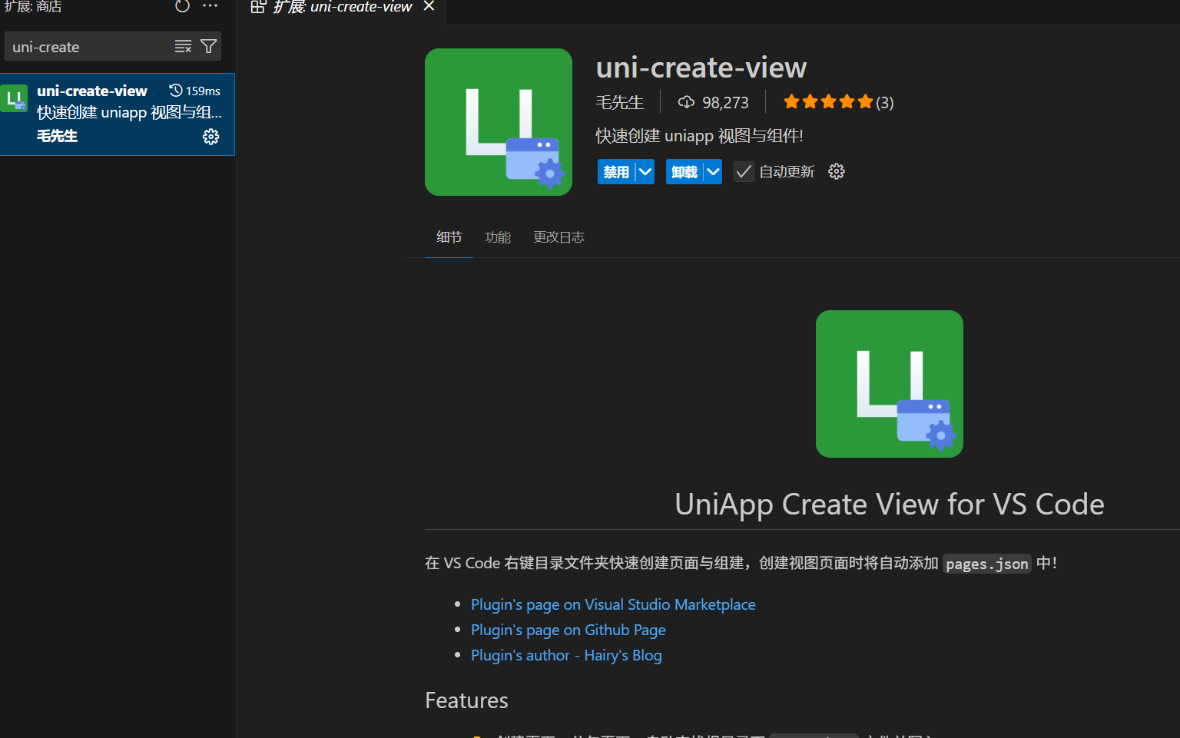
Task: Switch to the 功能 features tab
Action: [498, 237]
